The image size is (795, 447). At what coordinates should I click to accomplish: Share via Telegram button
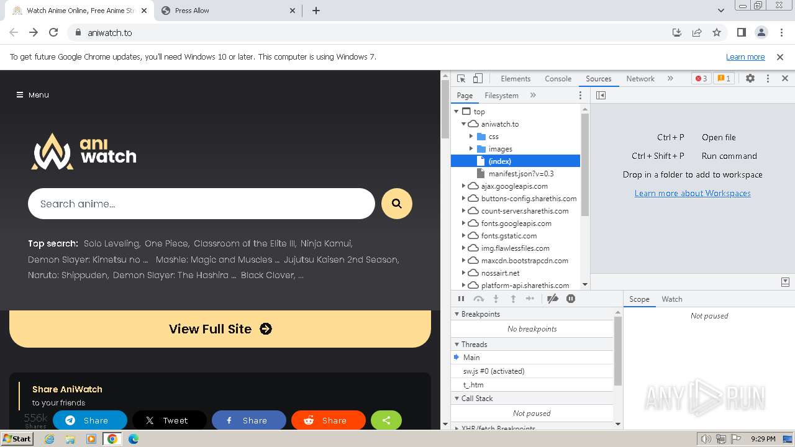coord(89,420)
